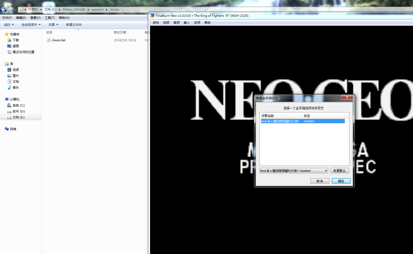Open the 工具(T) menu in Explorer
Image resolution: width=413 pixels, height=254 pixels.
(50, 18)
